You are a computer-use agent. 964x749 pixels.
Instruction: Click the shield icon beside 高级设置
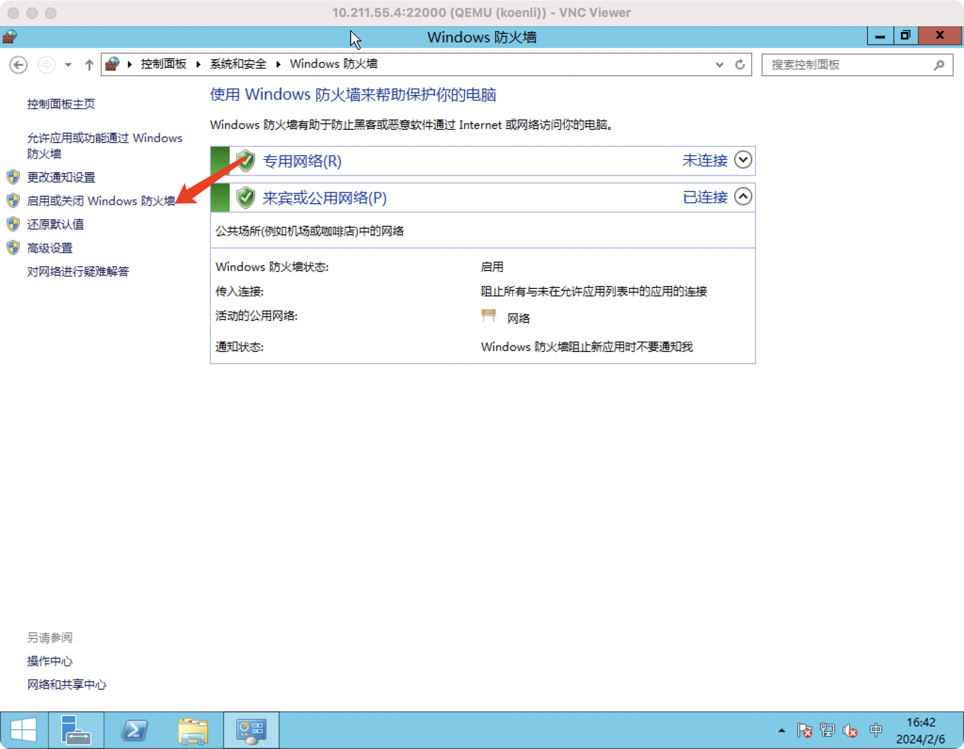(x=12, y=247)
